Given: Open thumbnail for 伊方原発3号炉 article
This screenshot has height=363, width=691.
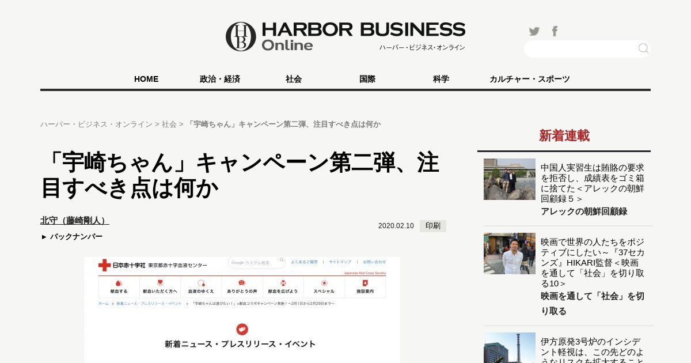Looking at the screenshot, I should [x=510, y=347].
